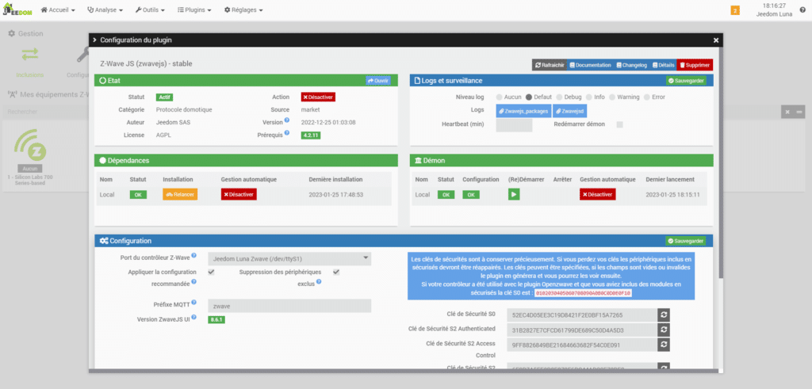The width and height of the screenshot is (812, 389).
Task: Open the orange notification badge showing 2
Action: pyautogui.click(x=735, y=10)
